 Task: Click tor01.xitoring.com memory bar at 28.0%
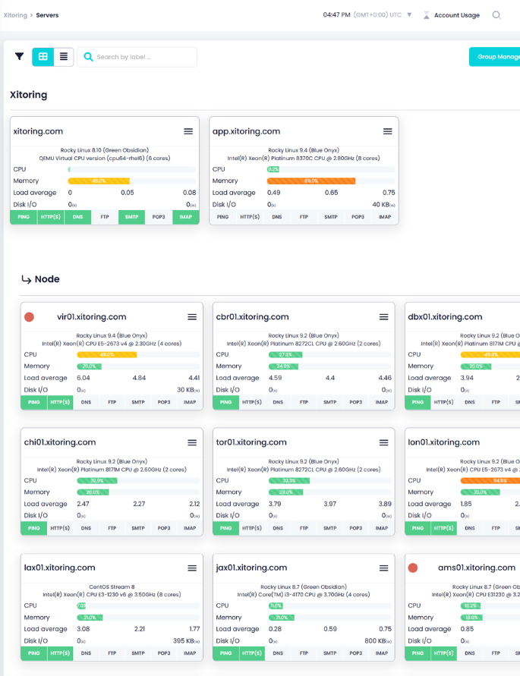tap(285, 492)
